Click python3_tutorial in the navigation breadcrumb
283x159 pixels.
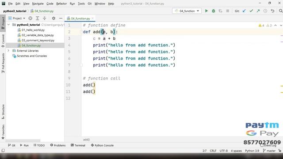[15, 11]
